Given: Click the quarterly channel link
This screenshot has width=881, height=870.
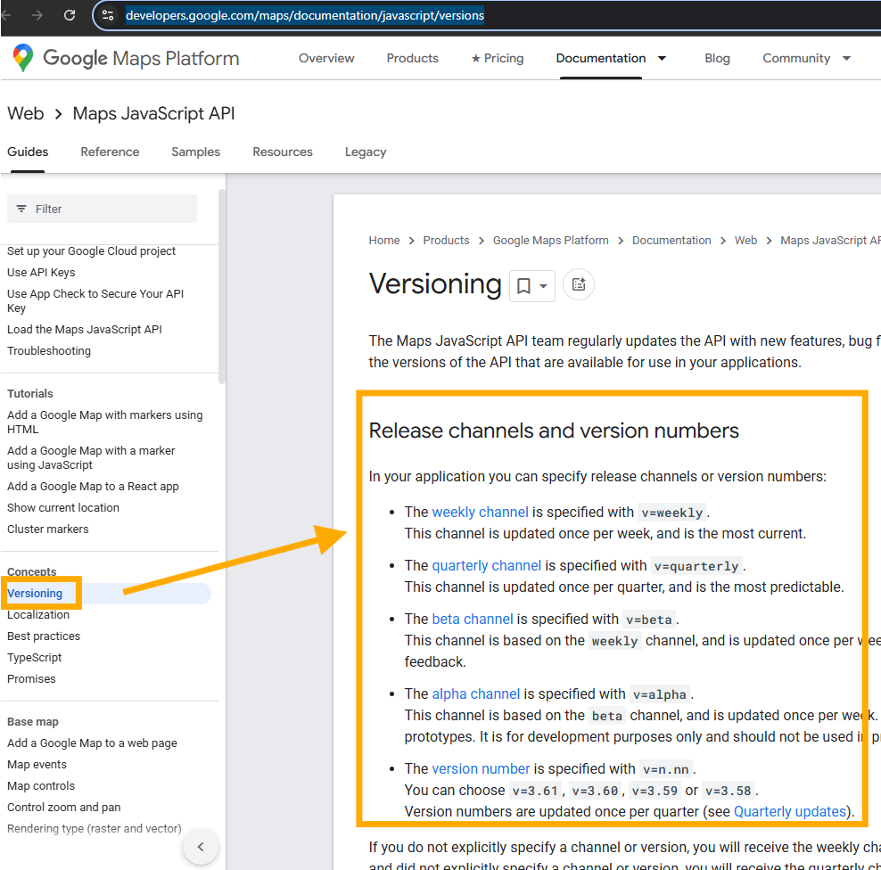Looking at the screenshot, I should (486, 565).
